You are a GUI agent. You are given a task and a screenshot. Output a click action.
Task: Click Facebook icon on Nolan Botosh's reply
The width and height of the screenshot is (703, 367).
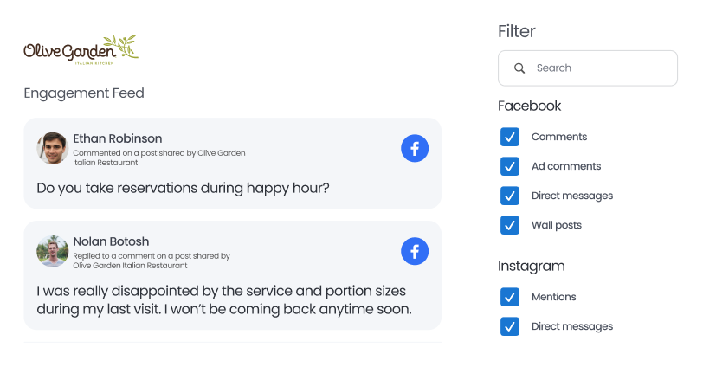415,252
